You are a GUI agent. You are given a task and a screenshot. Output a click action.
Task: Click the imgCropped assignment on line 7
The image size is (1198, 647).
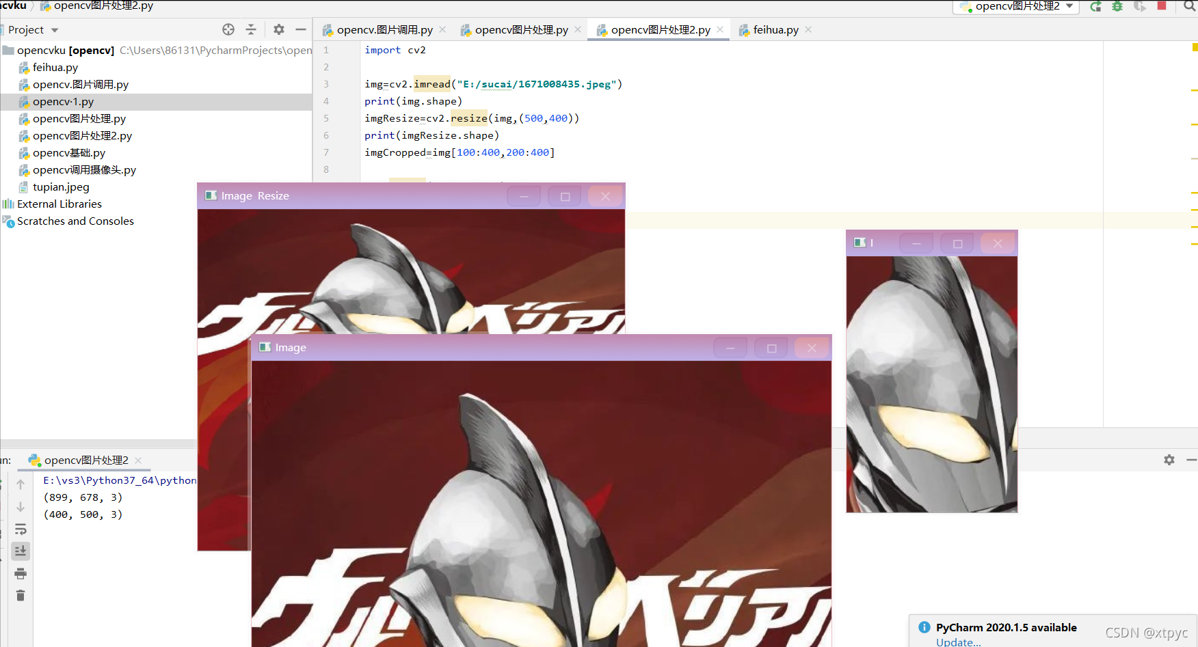(x=460, y=152)
